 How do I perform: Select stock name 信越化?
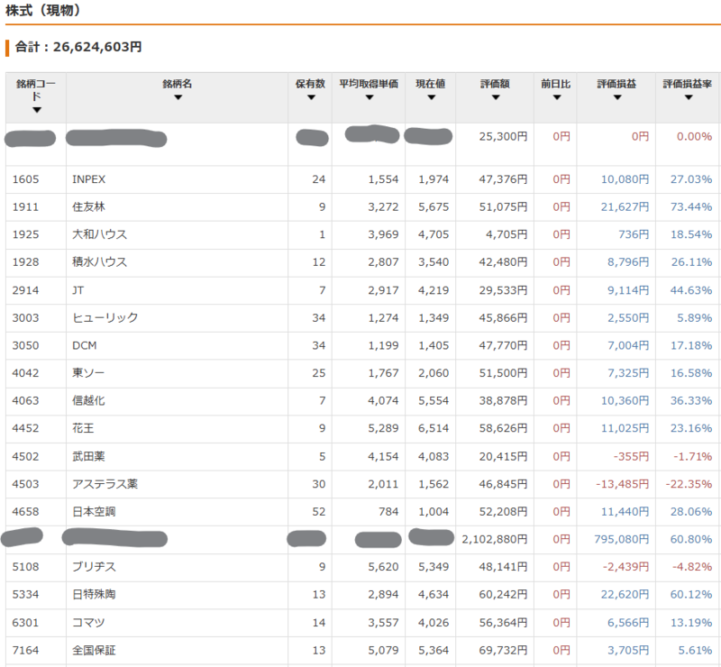click(x=88, y=401)
